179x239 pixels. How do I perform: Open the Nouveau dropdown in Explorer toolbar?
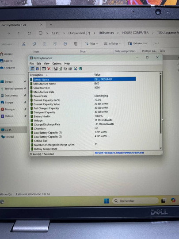pos(8,44)
